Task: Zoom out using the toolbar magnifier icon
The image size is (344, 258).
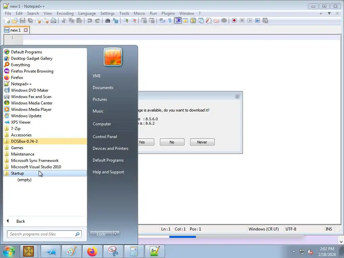Action: coord(133,20)
